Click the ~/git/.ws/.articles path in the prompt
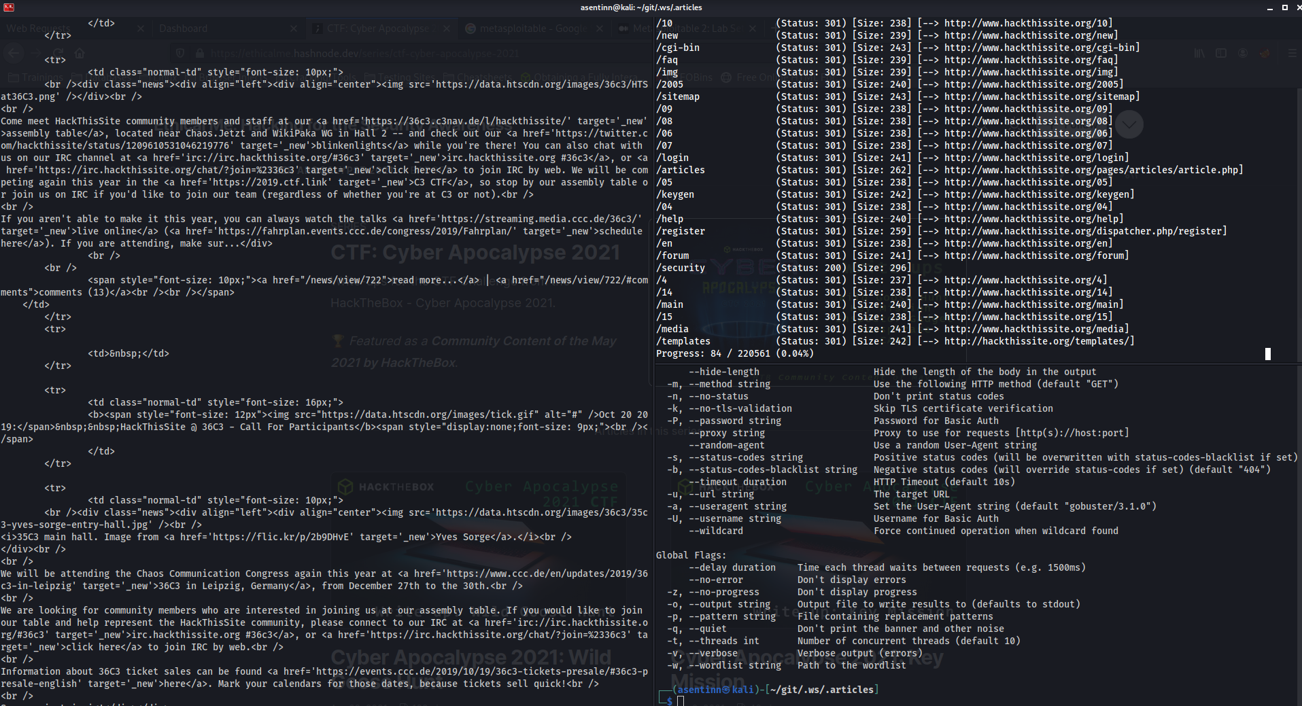 (821, 690)
